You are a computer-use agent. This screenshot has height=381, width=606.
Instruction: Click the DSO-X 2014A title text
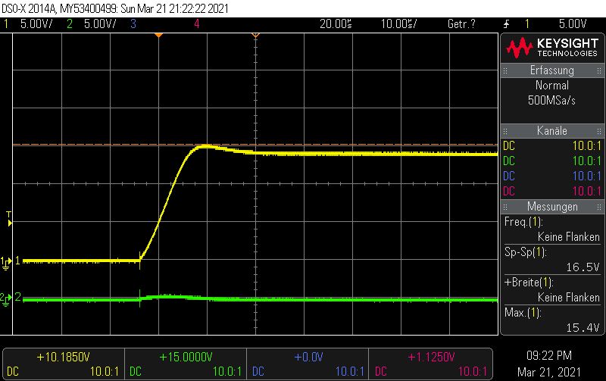[x=30, y=8]
